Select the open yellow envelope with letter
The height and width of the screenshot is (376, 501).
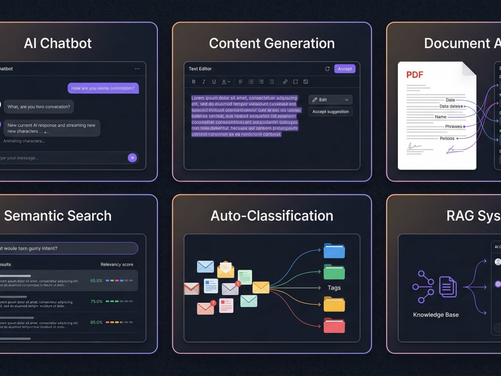tap(225, 270)
